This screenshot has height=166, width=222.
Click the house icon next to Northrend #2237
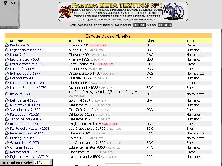coord(7,152)
